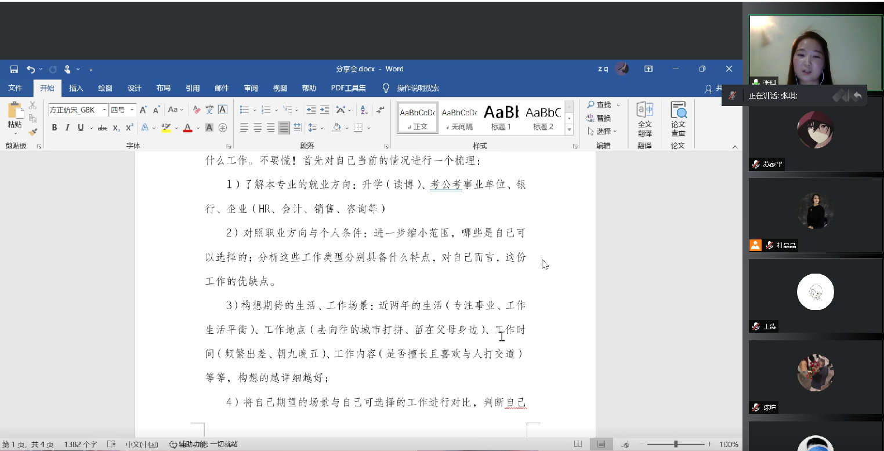Viewport: 884px width, 451px height.
Task: Open the phonetic guide (wén) tool
Action: click(x=209, y=110)
